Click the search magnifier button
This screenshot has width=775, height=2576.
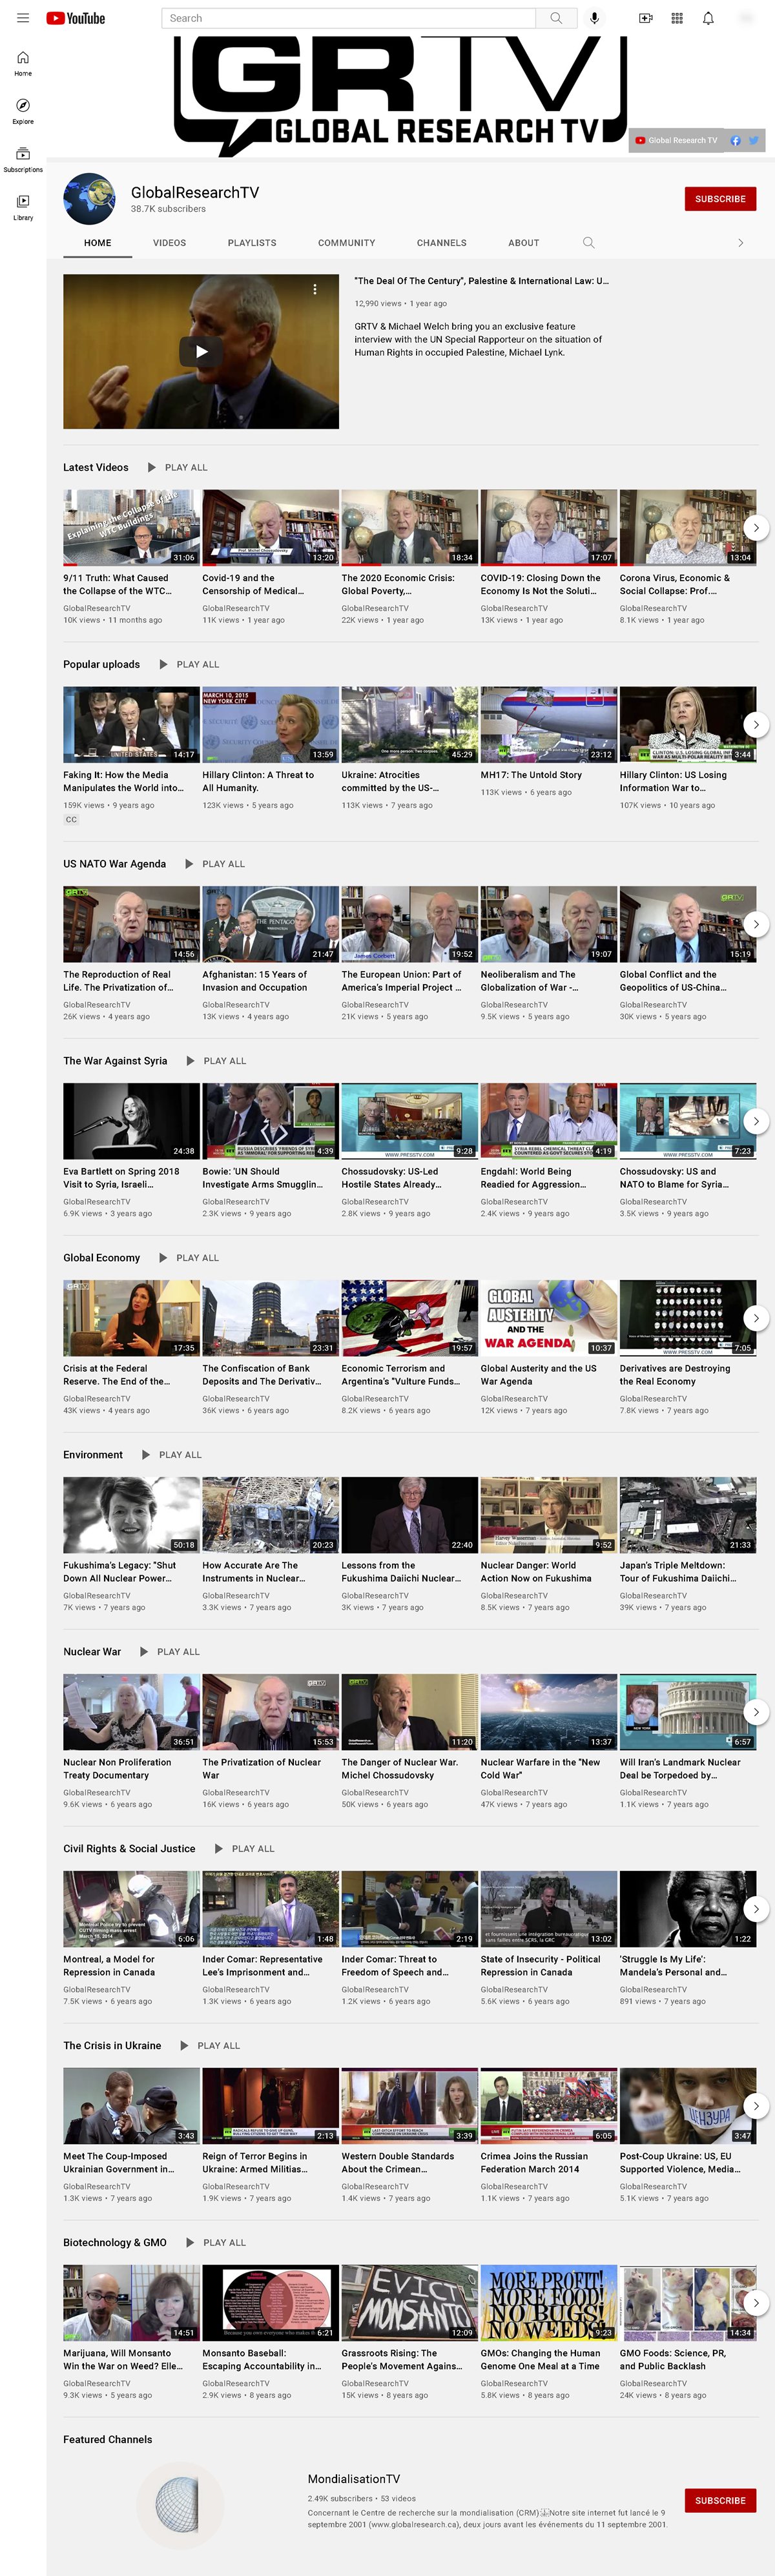click(x=556, y=18)
